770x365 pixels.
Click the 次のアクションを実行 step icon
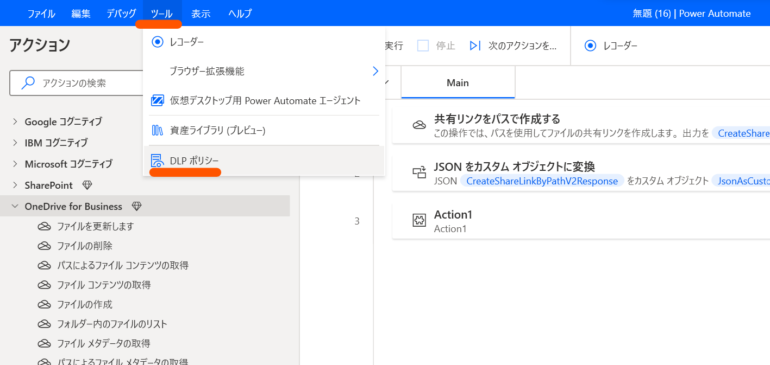click(x=475, y=46)
